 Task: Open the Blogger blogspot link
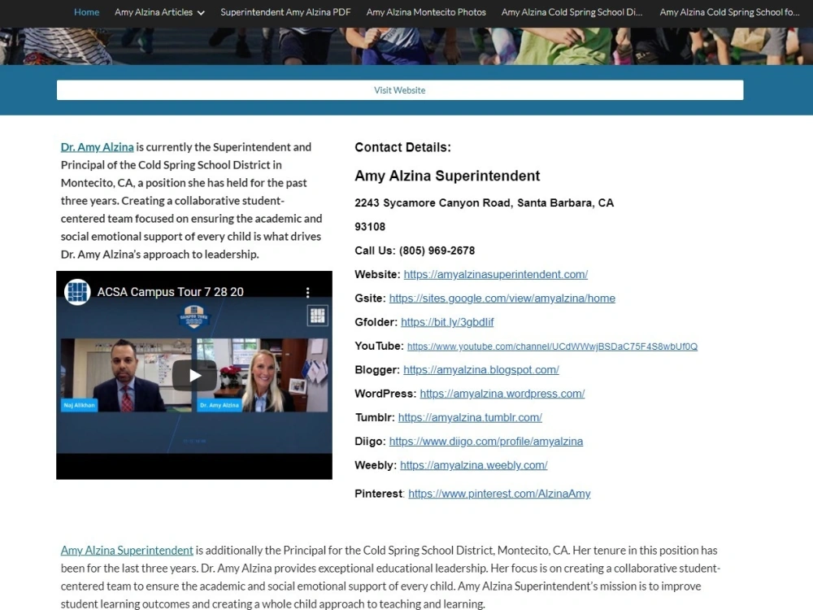click(481, 370)
